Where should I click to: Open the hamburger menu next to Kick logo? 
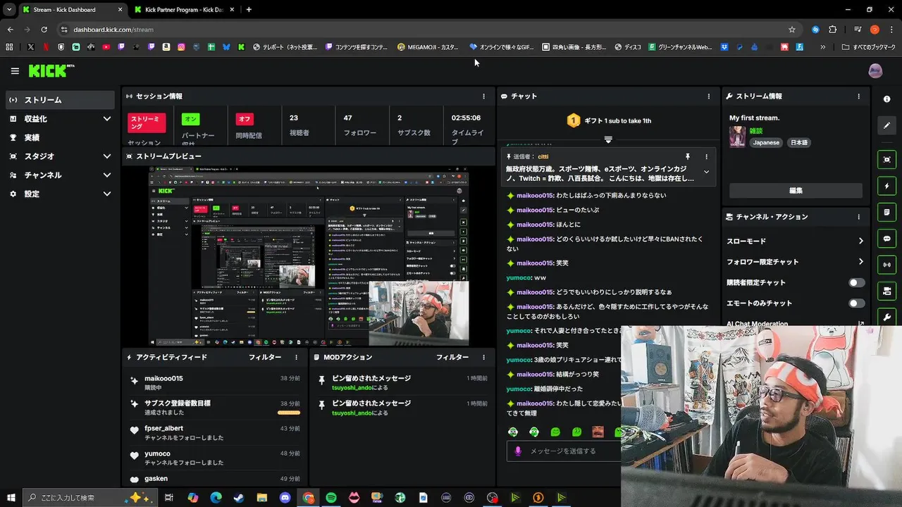(x=15, y=71)
